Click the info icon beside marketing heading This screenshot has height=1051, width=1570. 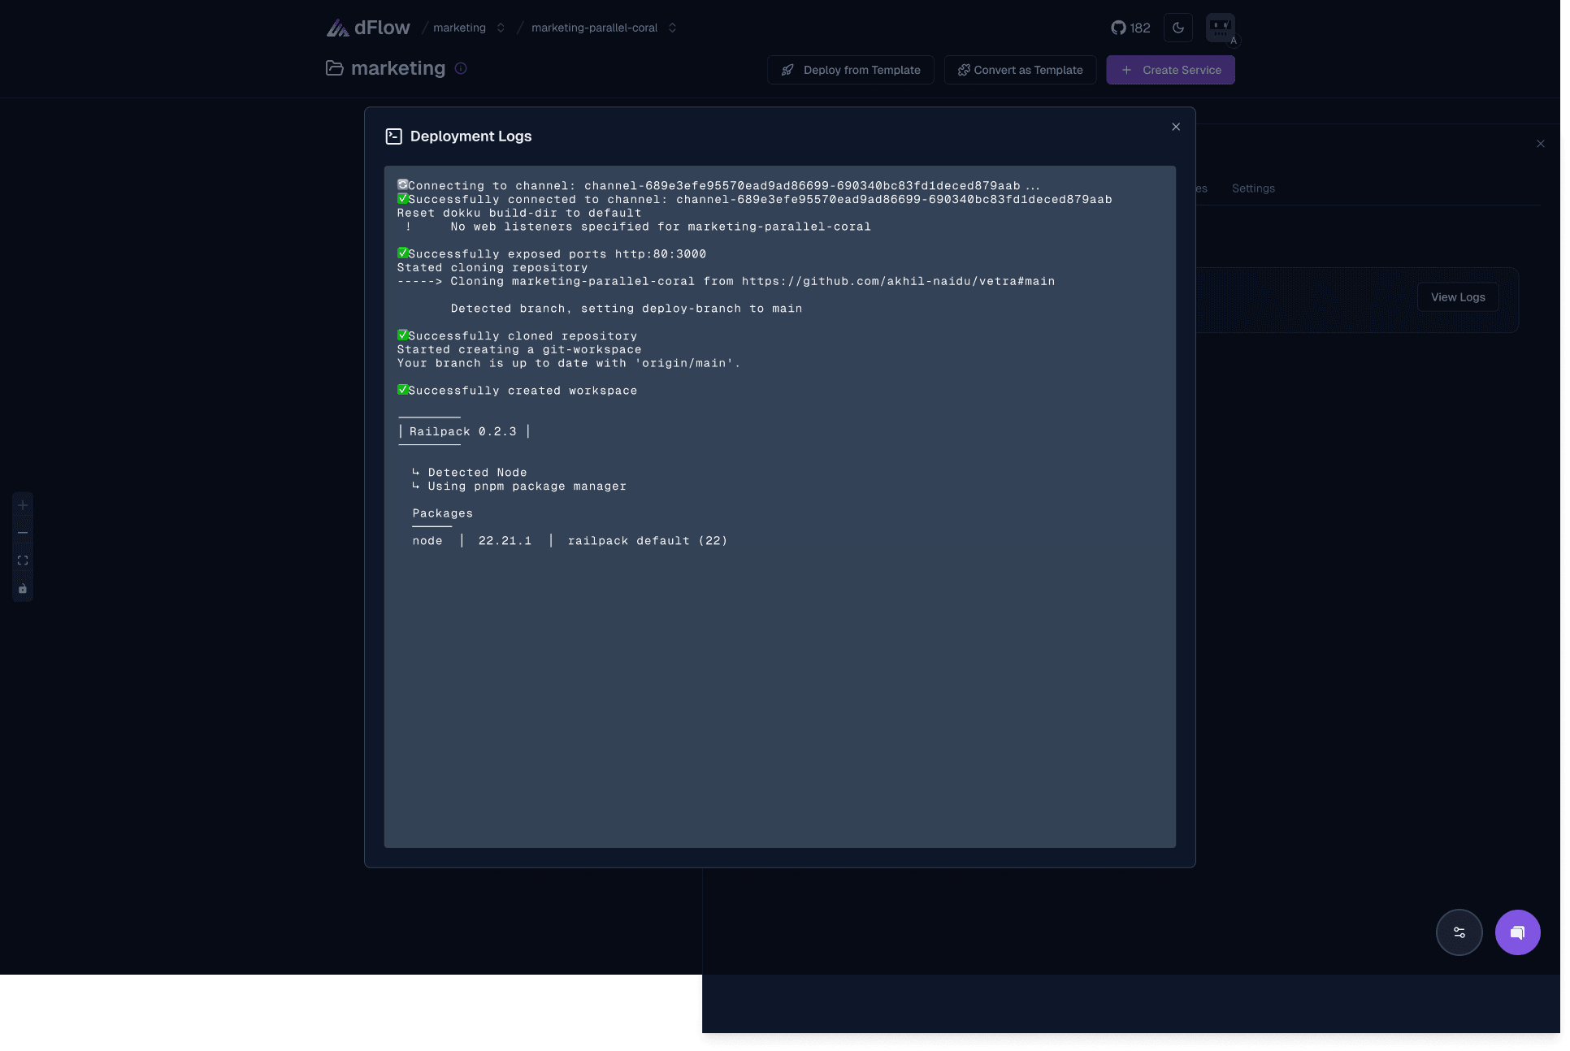461,68
